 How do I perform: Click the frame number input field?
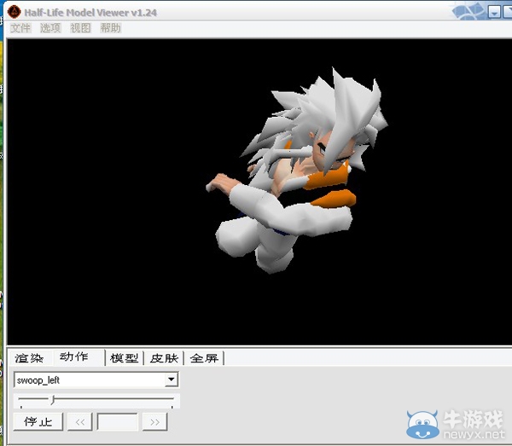(117, 422)
